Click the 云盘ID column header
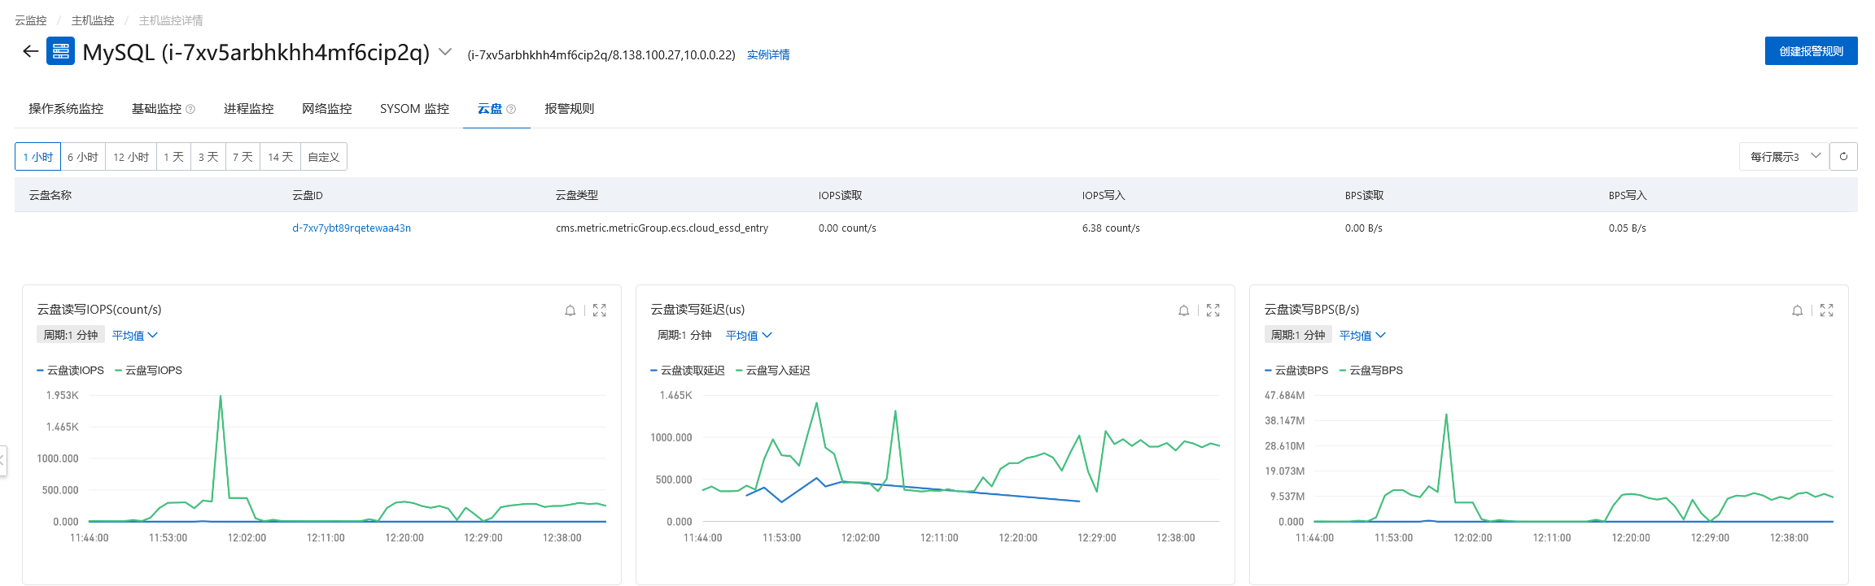1875x586 pixels. pos(308,196)
